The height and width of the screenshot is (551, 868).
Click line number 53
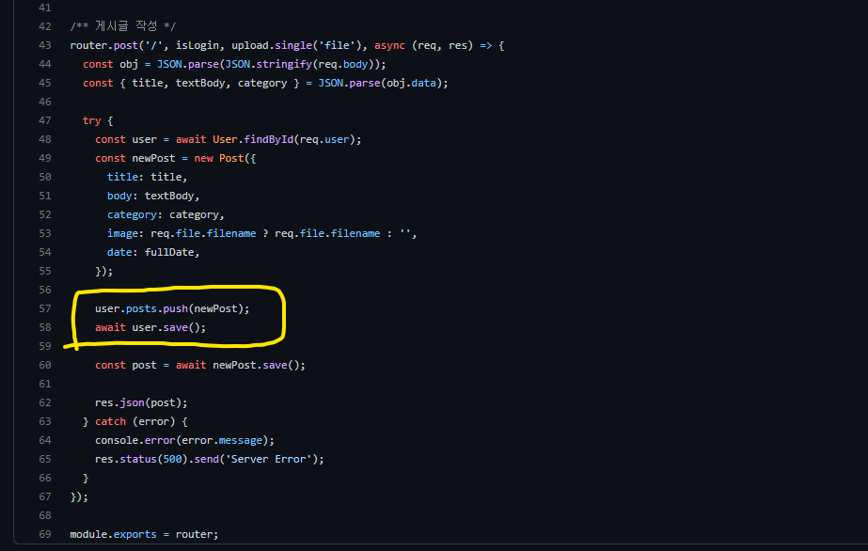click(45, 233)
